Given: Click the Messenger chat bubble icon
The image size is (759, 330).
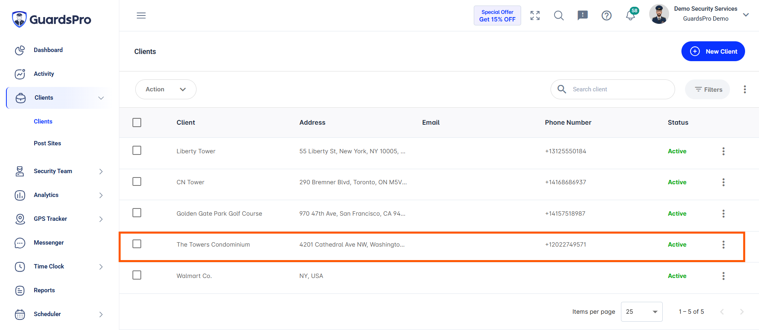Looking at the screenshot, I should (20, 243).
